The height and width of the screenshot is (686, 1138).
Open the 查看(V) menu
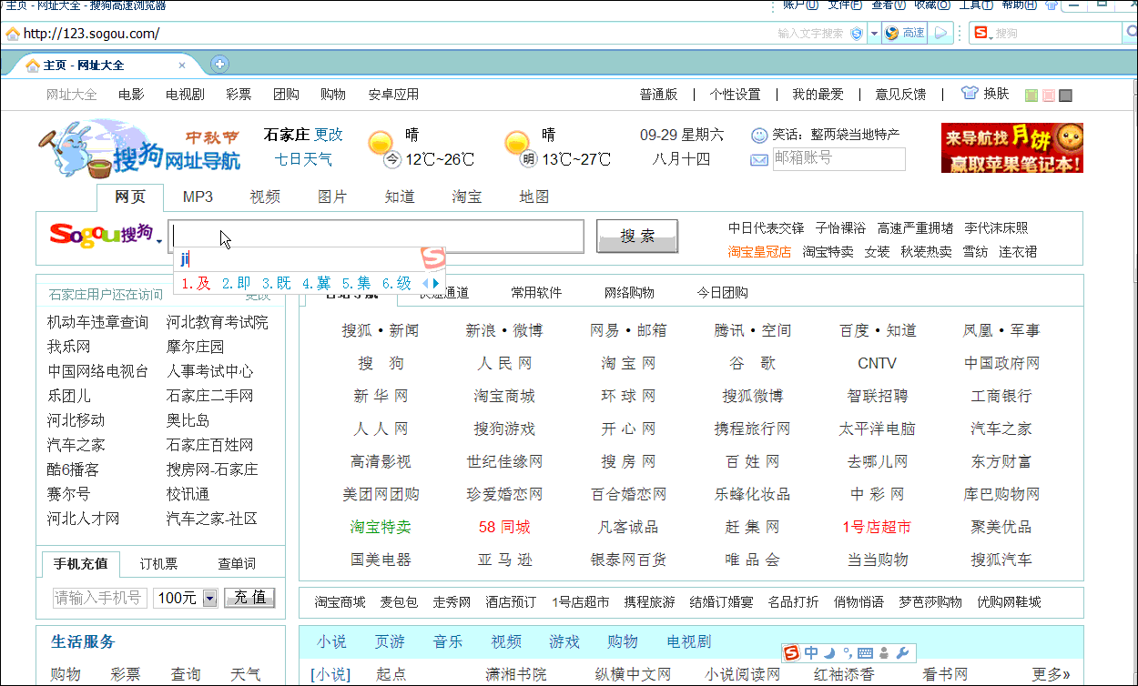click(888, 5)
